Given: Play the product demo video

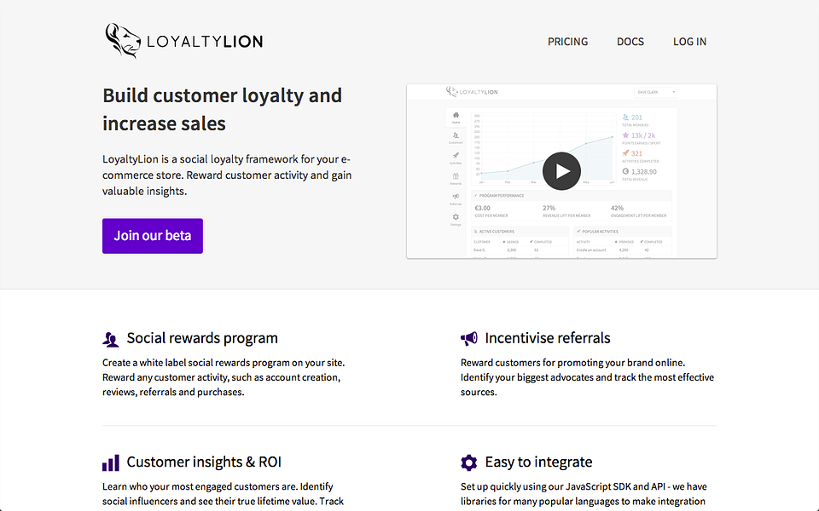Looking at the screenshot, I should click(x=561, y=170).
